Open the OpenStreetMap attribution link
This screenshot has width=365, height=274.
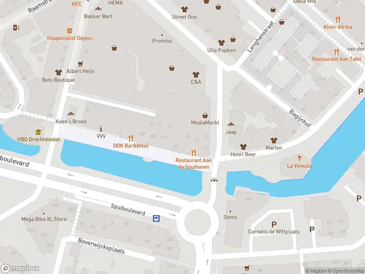[x=347, y=271]
